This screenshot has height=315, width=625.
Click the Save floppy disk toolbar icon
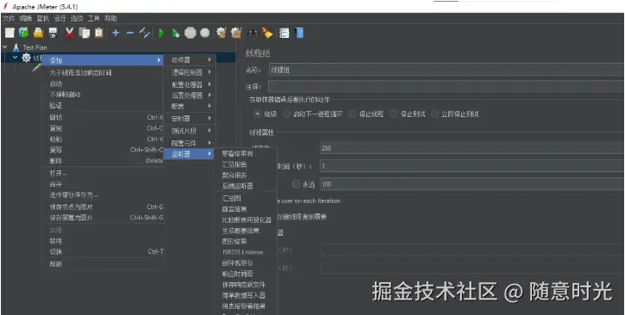click(53, 33)
